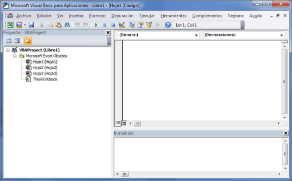Select Hoja2 (Hoja2) in project tree
Viewport: 292px width, 181px height.
click(45, 67)
